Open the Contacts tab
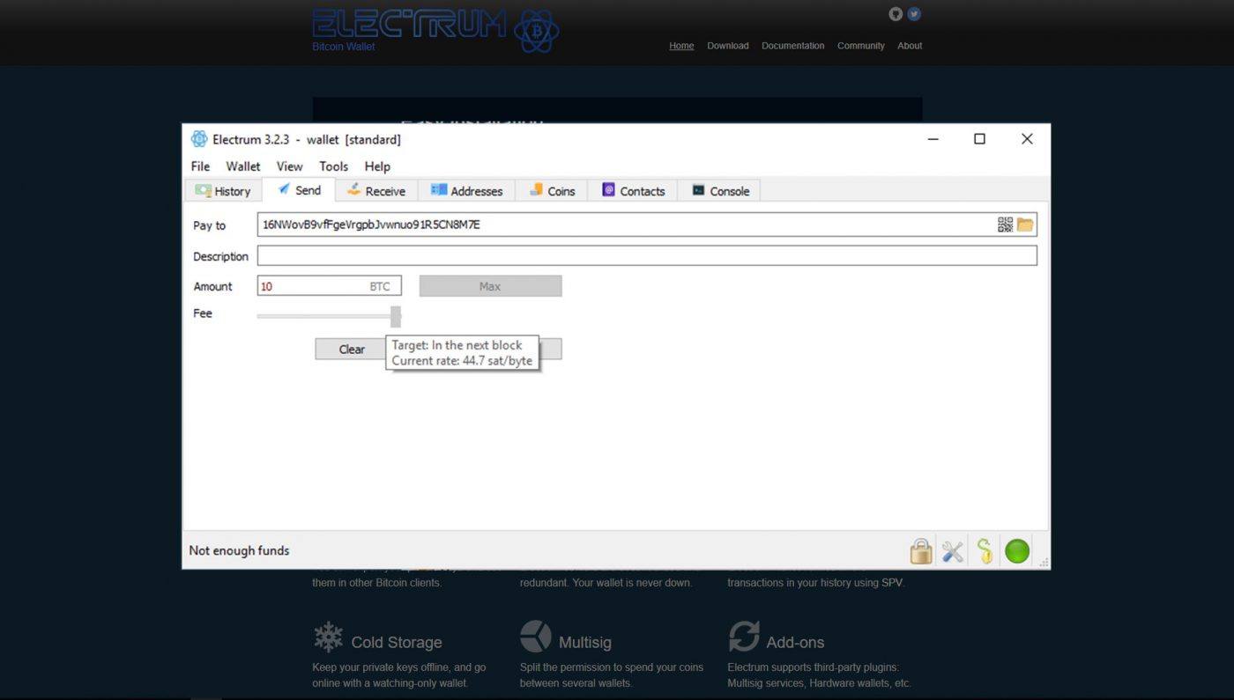Viewport: 1234px width, 700px height. pos(633,190)
